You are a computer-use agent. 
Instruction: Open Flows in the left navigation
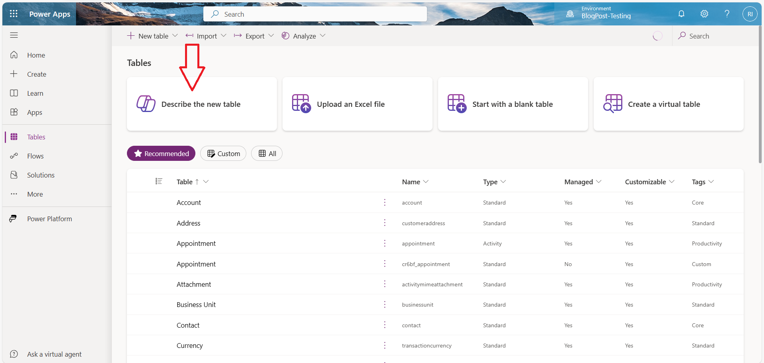point(35,156)
